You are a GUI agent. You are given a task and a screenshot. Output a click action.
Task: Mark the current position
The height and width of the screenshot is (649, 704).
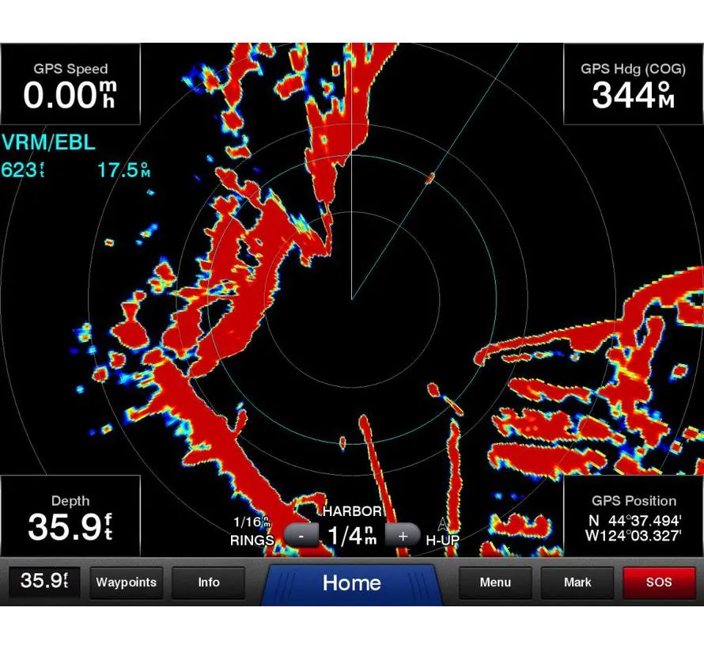pyautogui.click(x=577, y=583)
